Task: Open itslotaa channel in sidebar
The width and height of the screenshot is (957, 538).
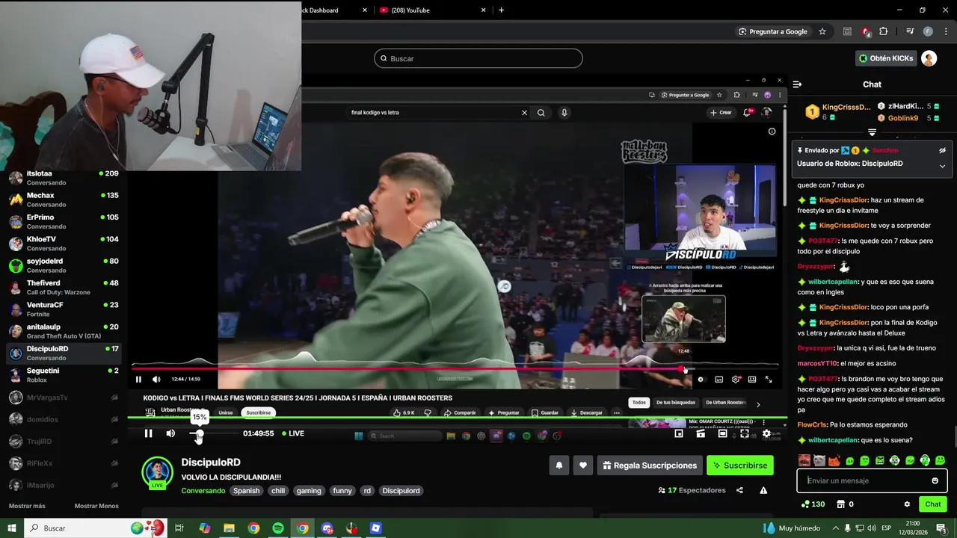Action: click(x=64, y=178)
